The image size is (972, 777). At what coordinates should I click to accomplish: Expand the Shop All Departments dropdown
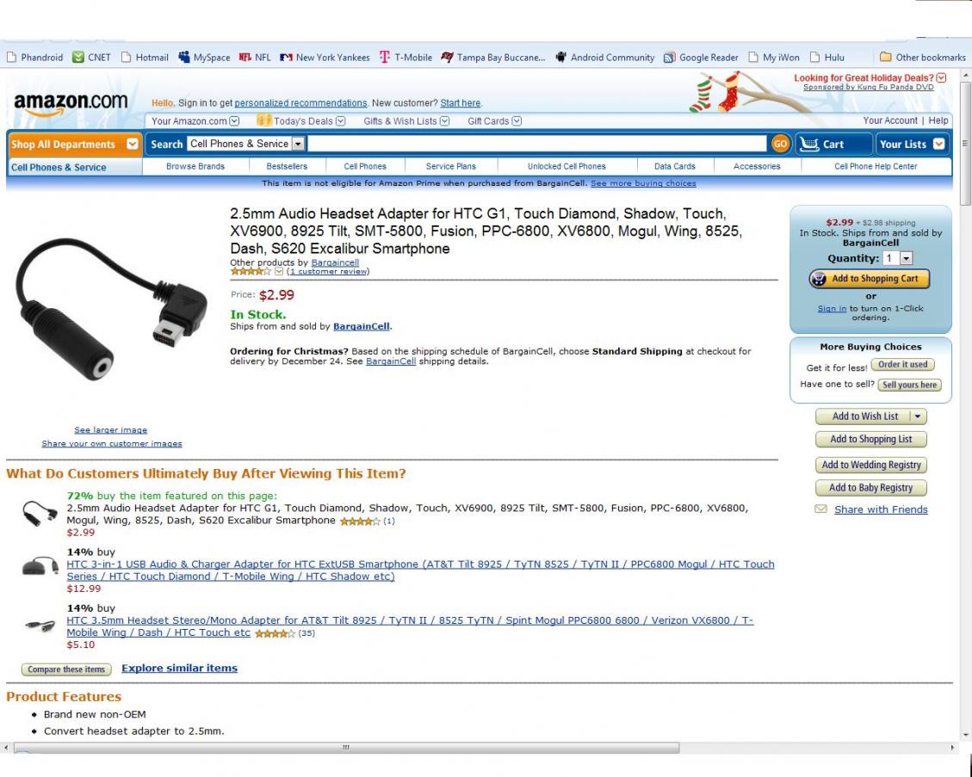132,144
